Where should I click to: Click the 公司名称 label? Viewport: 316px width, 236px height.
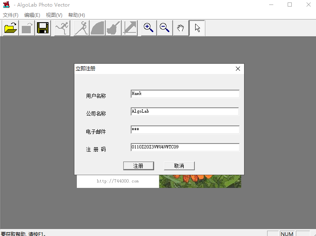pos(96,113)
